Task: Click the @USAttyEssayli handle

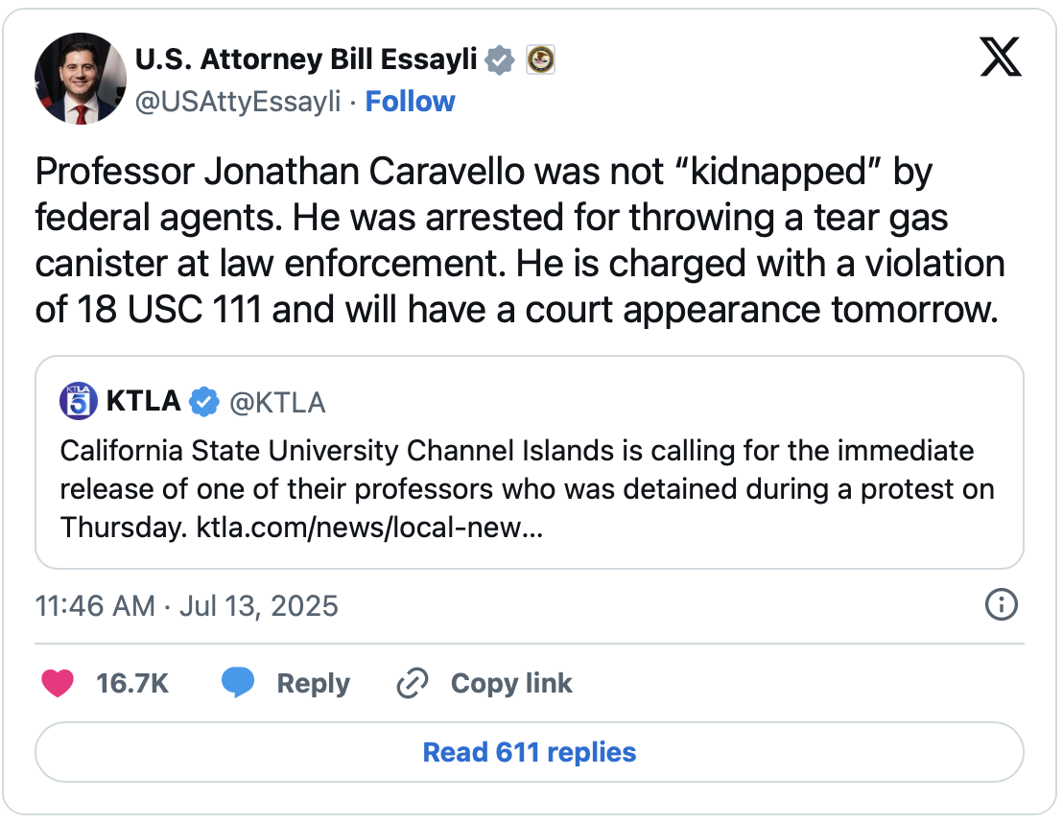Action: pyautogui.click(x=238, y=102)
